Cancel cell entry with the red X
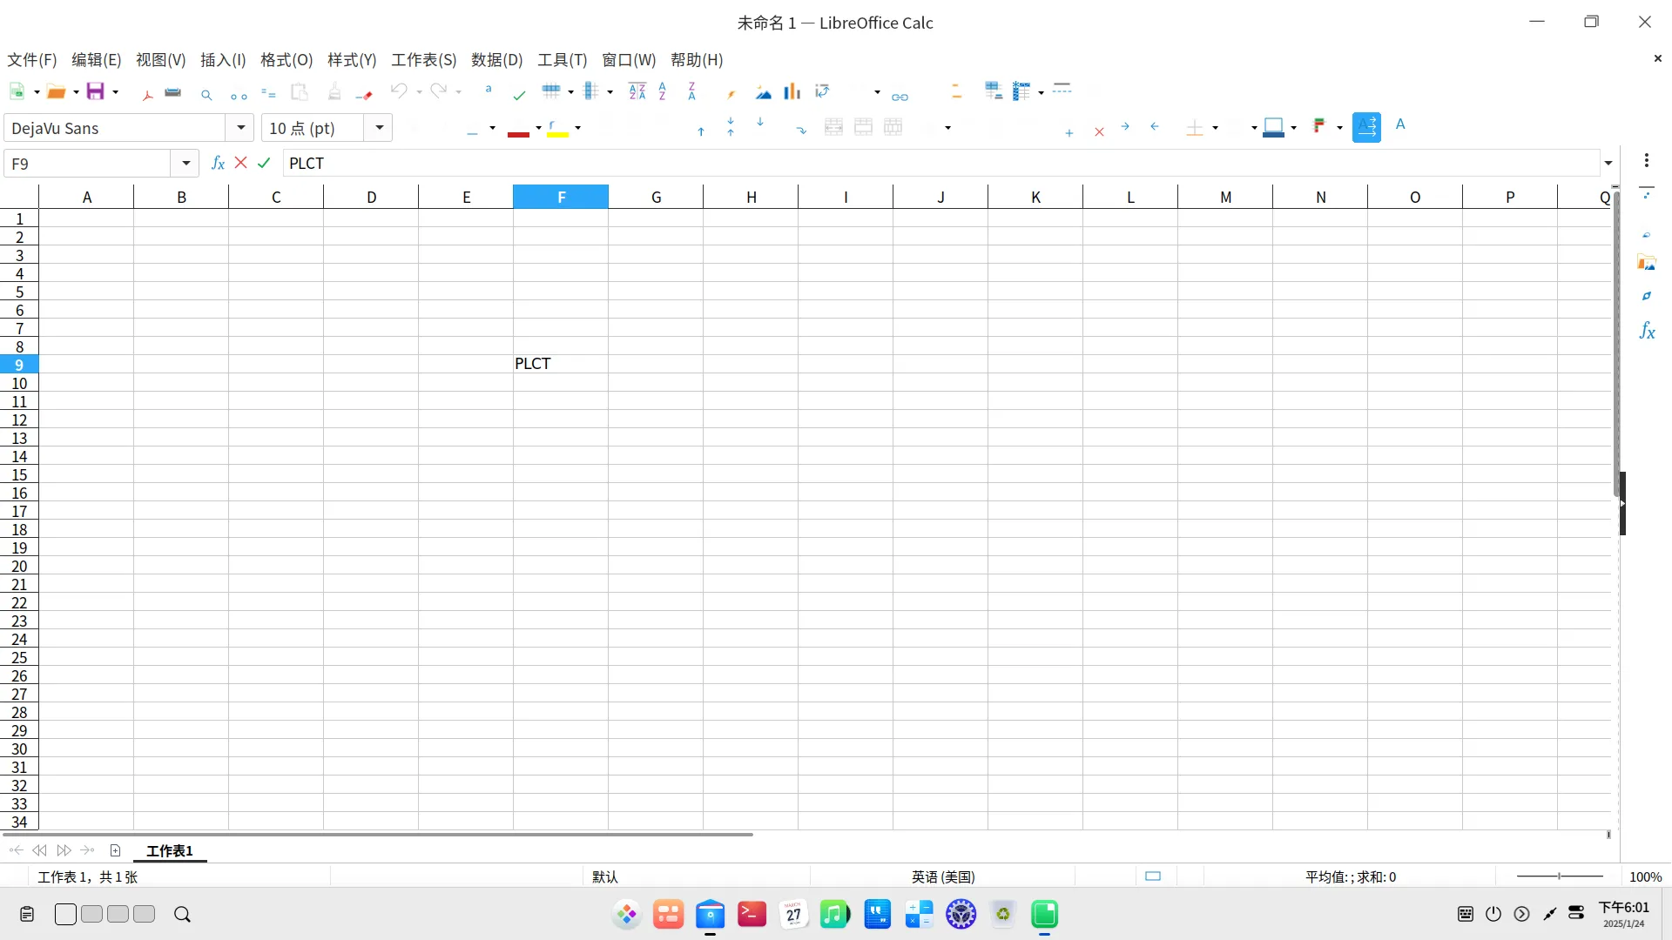Viewport: 1672px width, 940px height. [x=241, y=163]
